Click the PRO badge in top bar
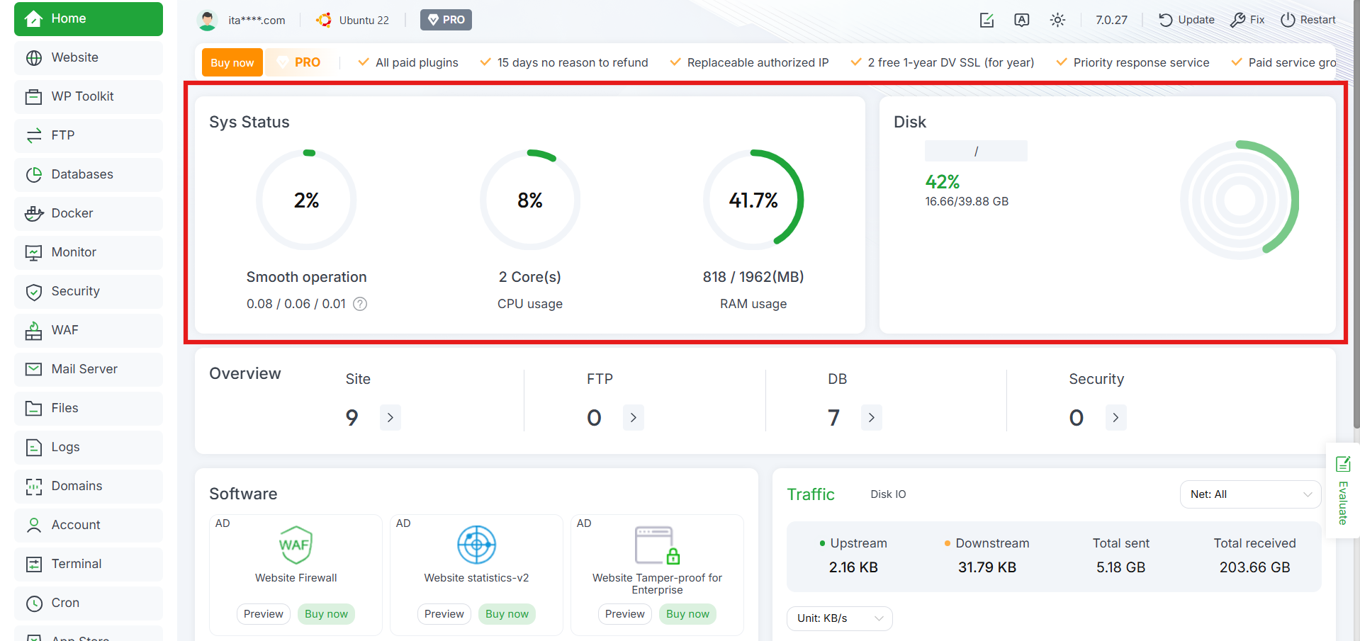 [x=446, y=20]
